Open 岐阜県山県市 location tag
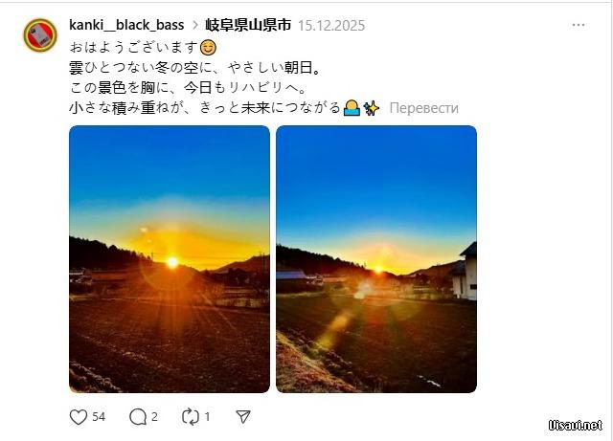 pos(248,25)
